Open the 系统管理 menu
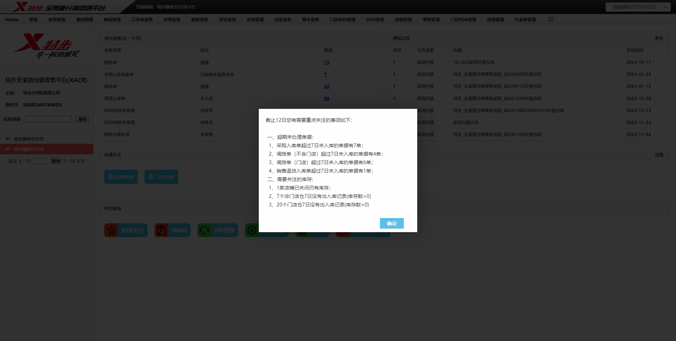676x341 pixels. point(57,20)
